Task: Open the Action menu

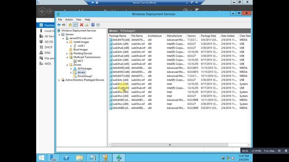Action: (69, 19)
